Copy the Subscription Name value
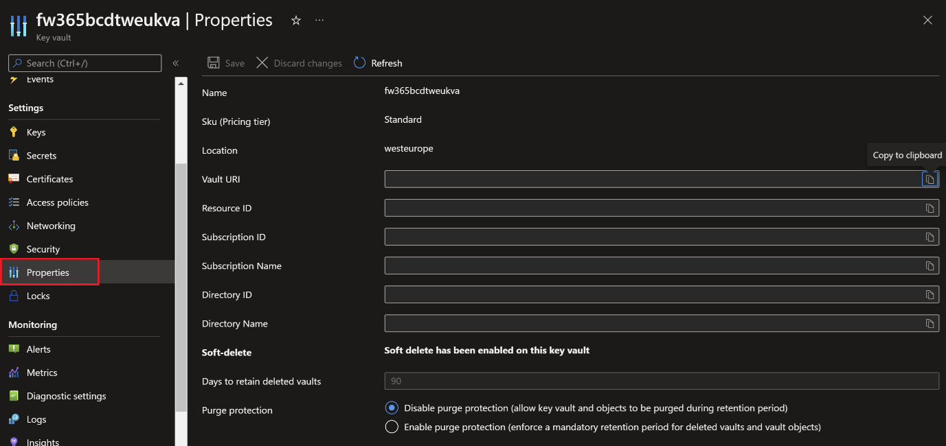This screenshot has height=446, width=946. pos(930,266)
